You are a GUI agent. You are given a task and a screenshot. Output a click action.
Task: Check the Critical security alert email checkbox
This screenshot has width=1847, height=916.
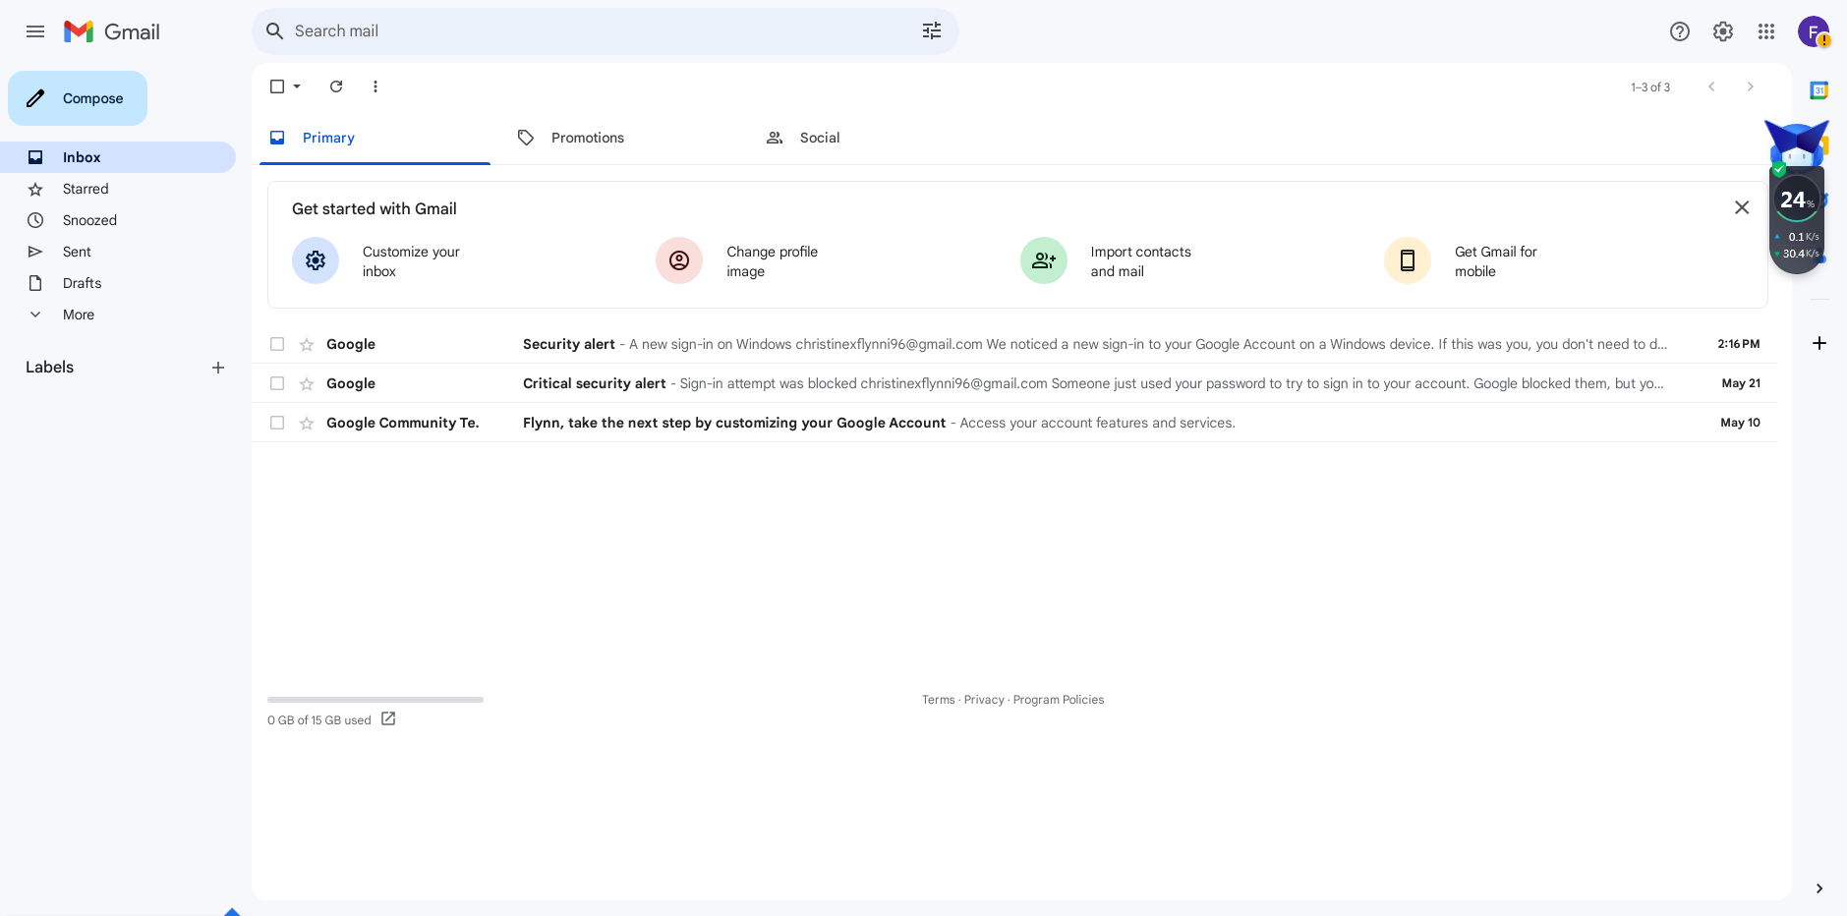277,383
